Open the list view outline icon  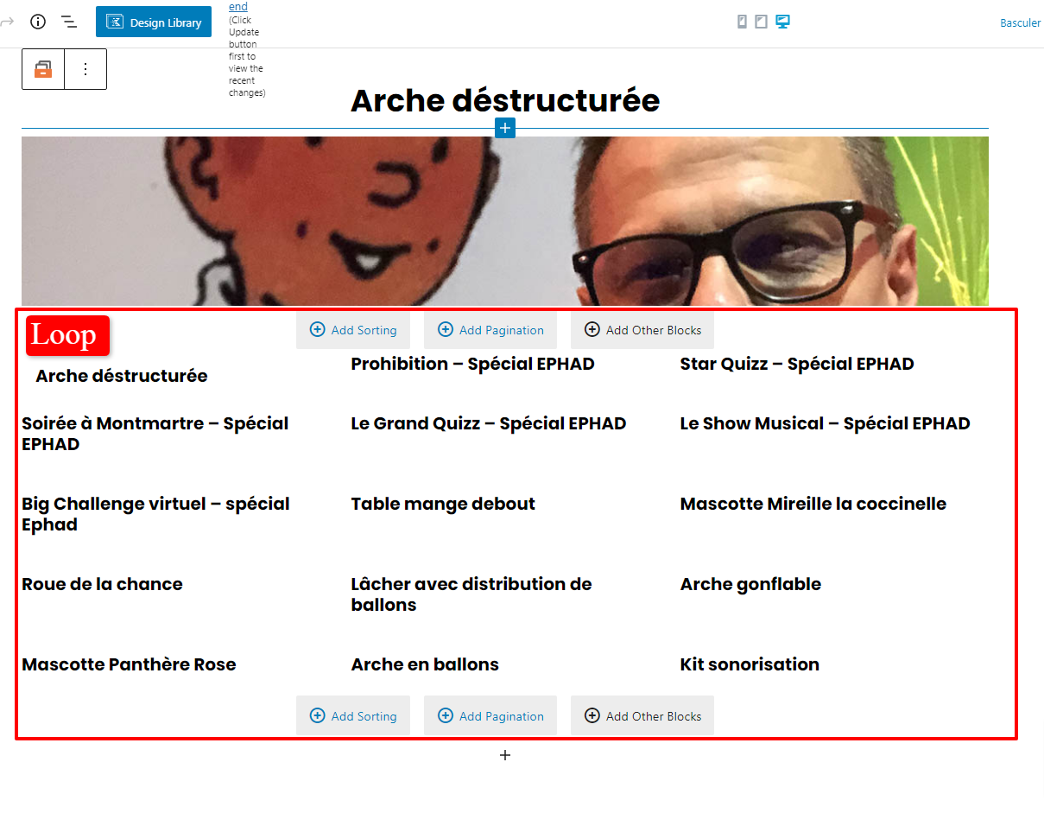[x=69, y=22]
